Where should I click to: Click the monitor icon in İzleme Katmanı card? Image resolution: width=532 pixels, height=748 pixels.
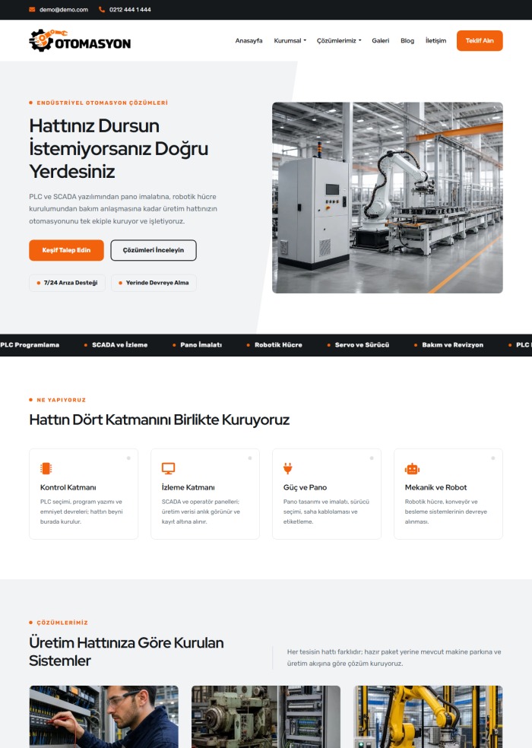click(168, 468)
